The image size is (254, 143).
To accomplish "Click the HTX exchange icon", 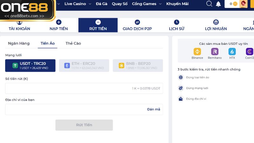I will pyautogui.click(x=232, y=51).
